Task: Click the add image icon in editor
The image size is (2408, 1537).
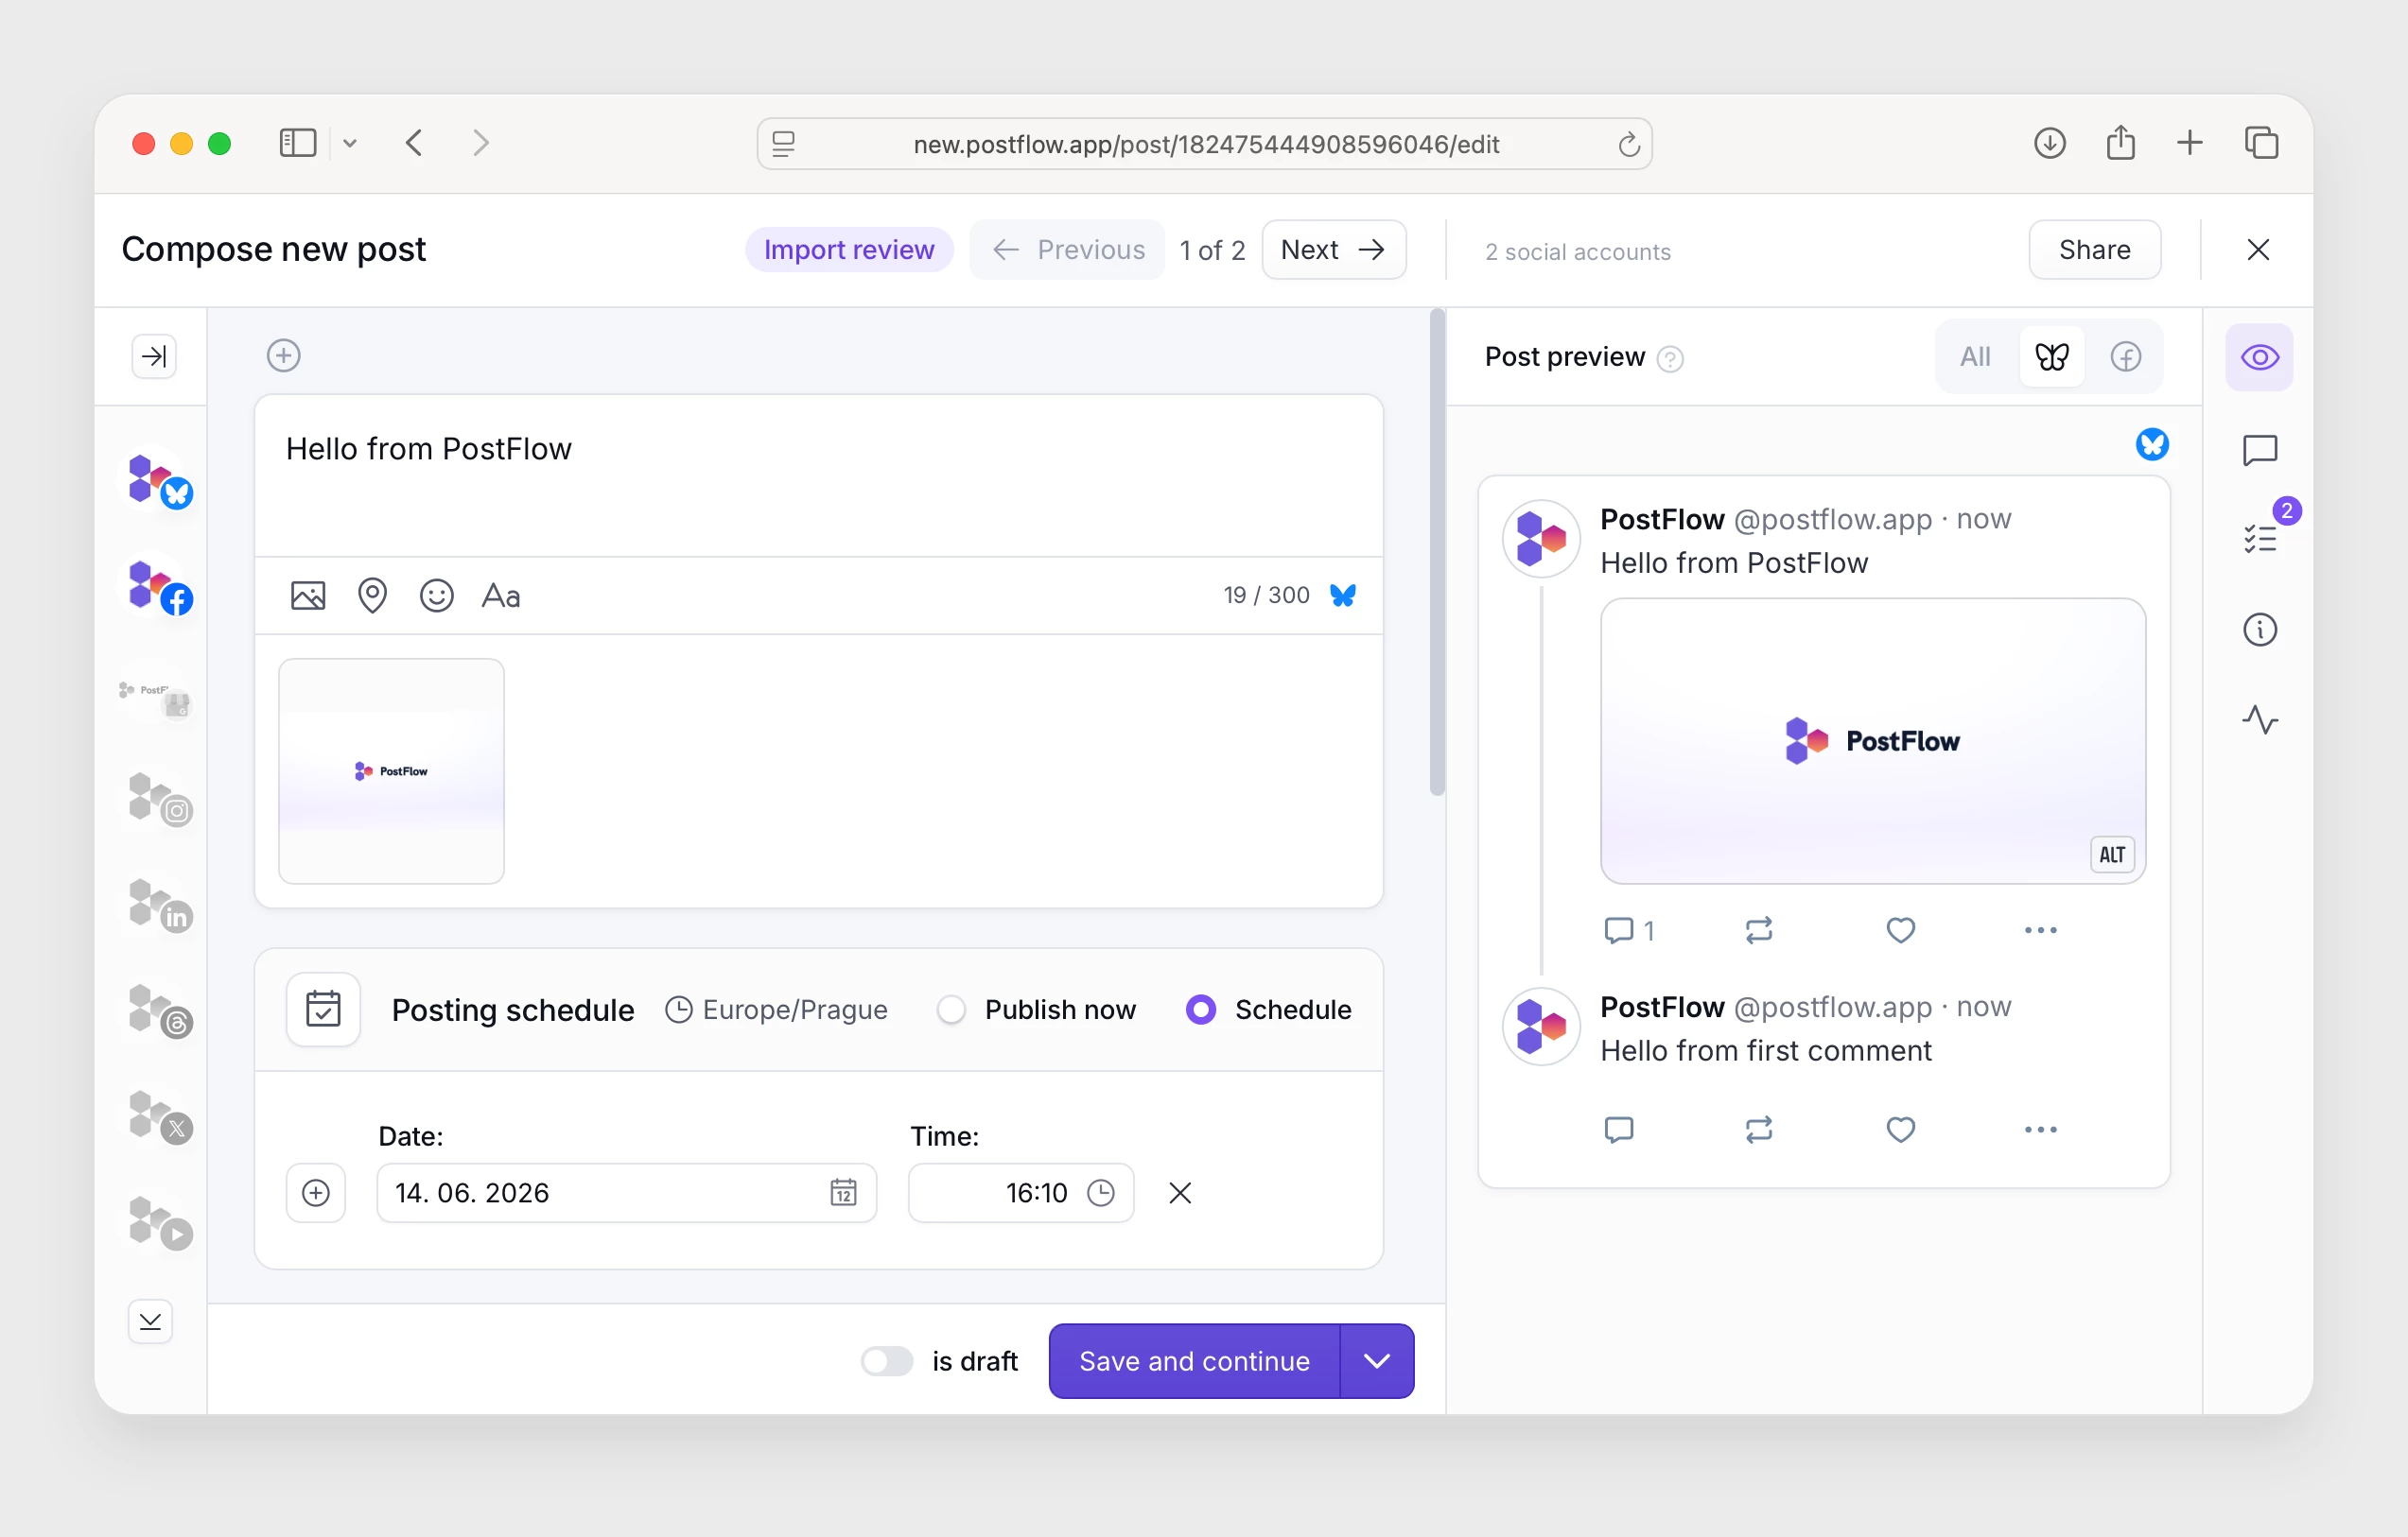Action: point(308,596)
